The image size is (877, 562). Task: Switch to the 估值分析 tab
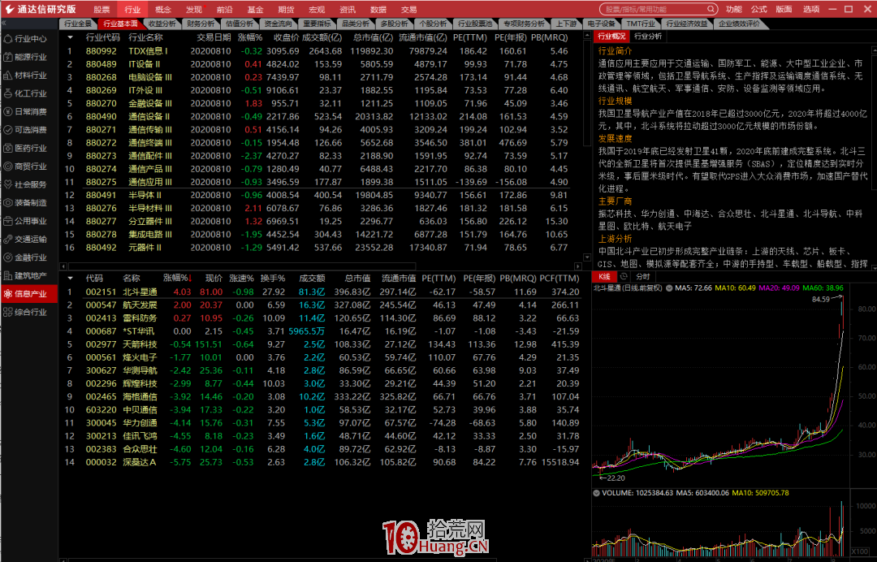click(240, 24)
